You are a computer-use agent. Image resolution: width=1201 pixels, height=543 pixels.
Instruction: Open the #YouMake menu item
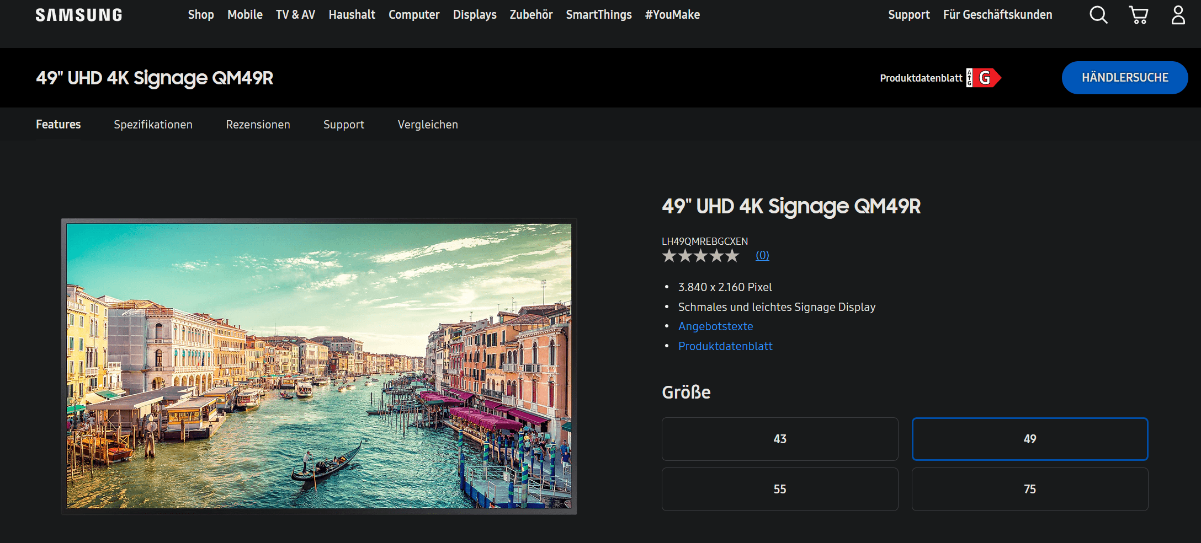[x=672, y=15]
